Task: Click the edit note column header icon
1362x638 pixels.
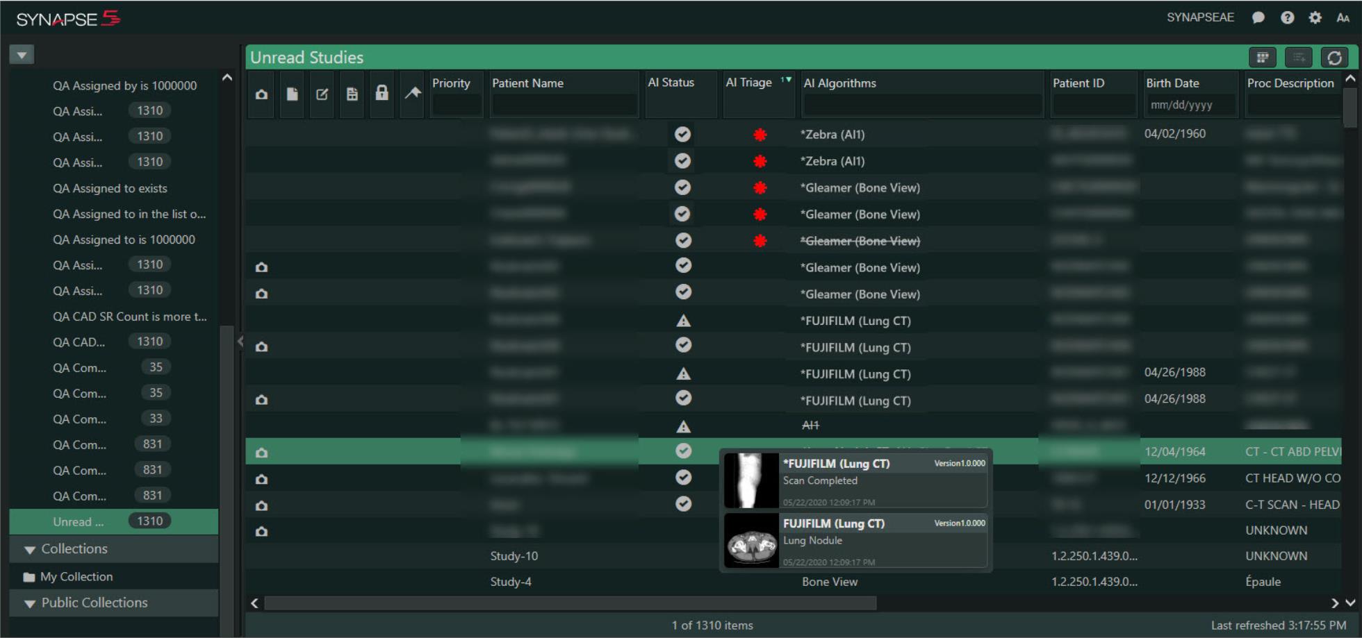Action: 322,94
